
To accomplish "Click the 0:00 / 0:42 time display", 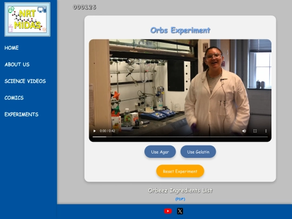I will [x=108, y=131].
